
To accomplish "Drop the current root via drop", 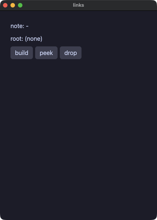I will click(71, 53).
